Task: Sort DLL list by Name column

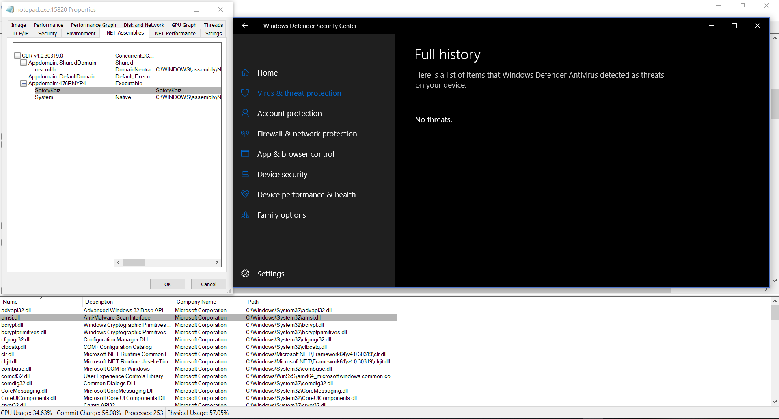Action: coord(41,302)
